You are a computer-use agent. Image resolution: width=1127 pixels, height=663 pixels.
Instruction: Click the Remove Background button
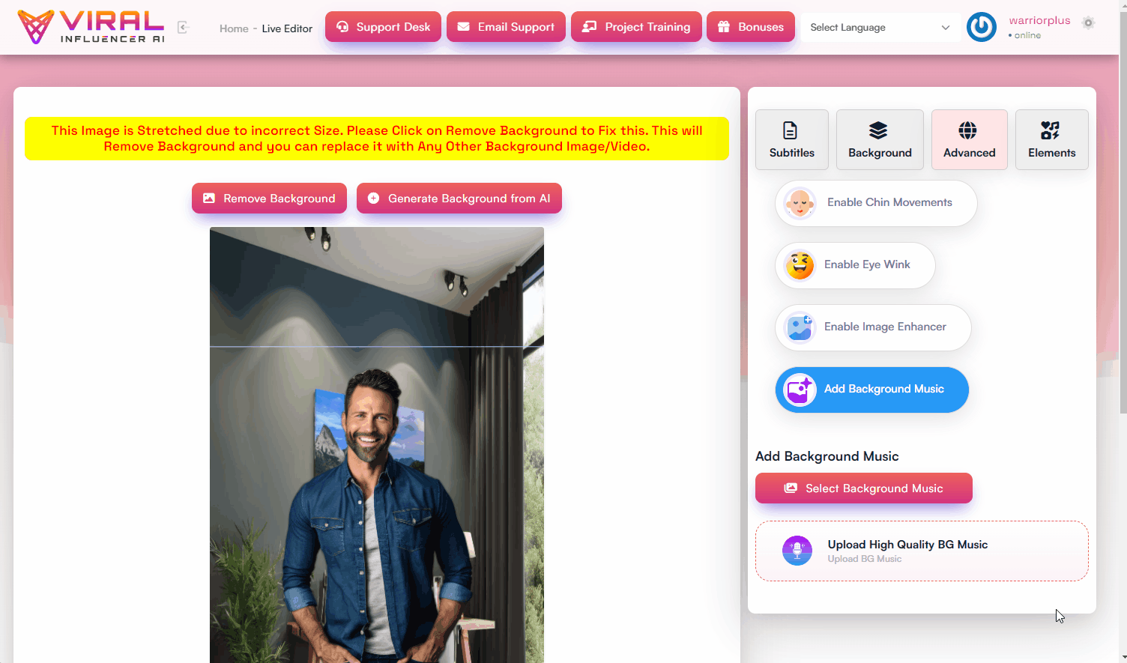(269, 199)
